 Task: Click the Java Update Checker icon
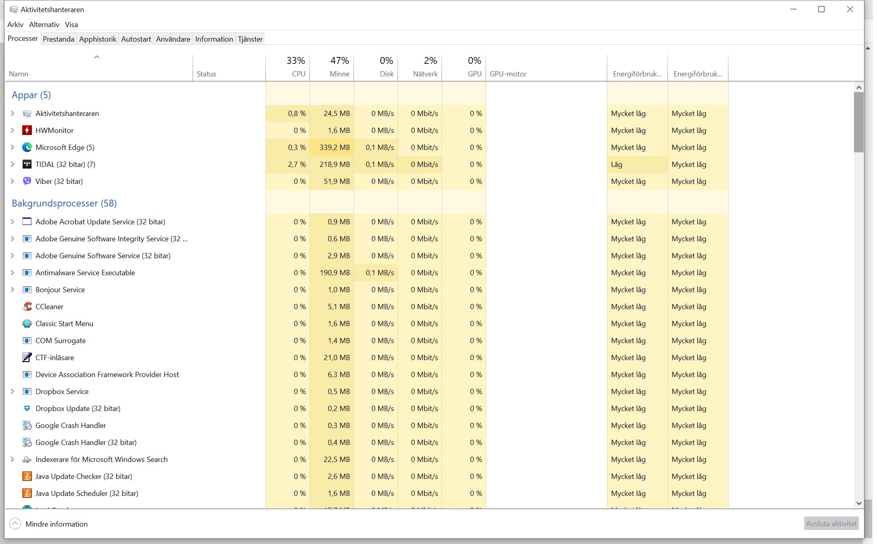coord(27,477)
